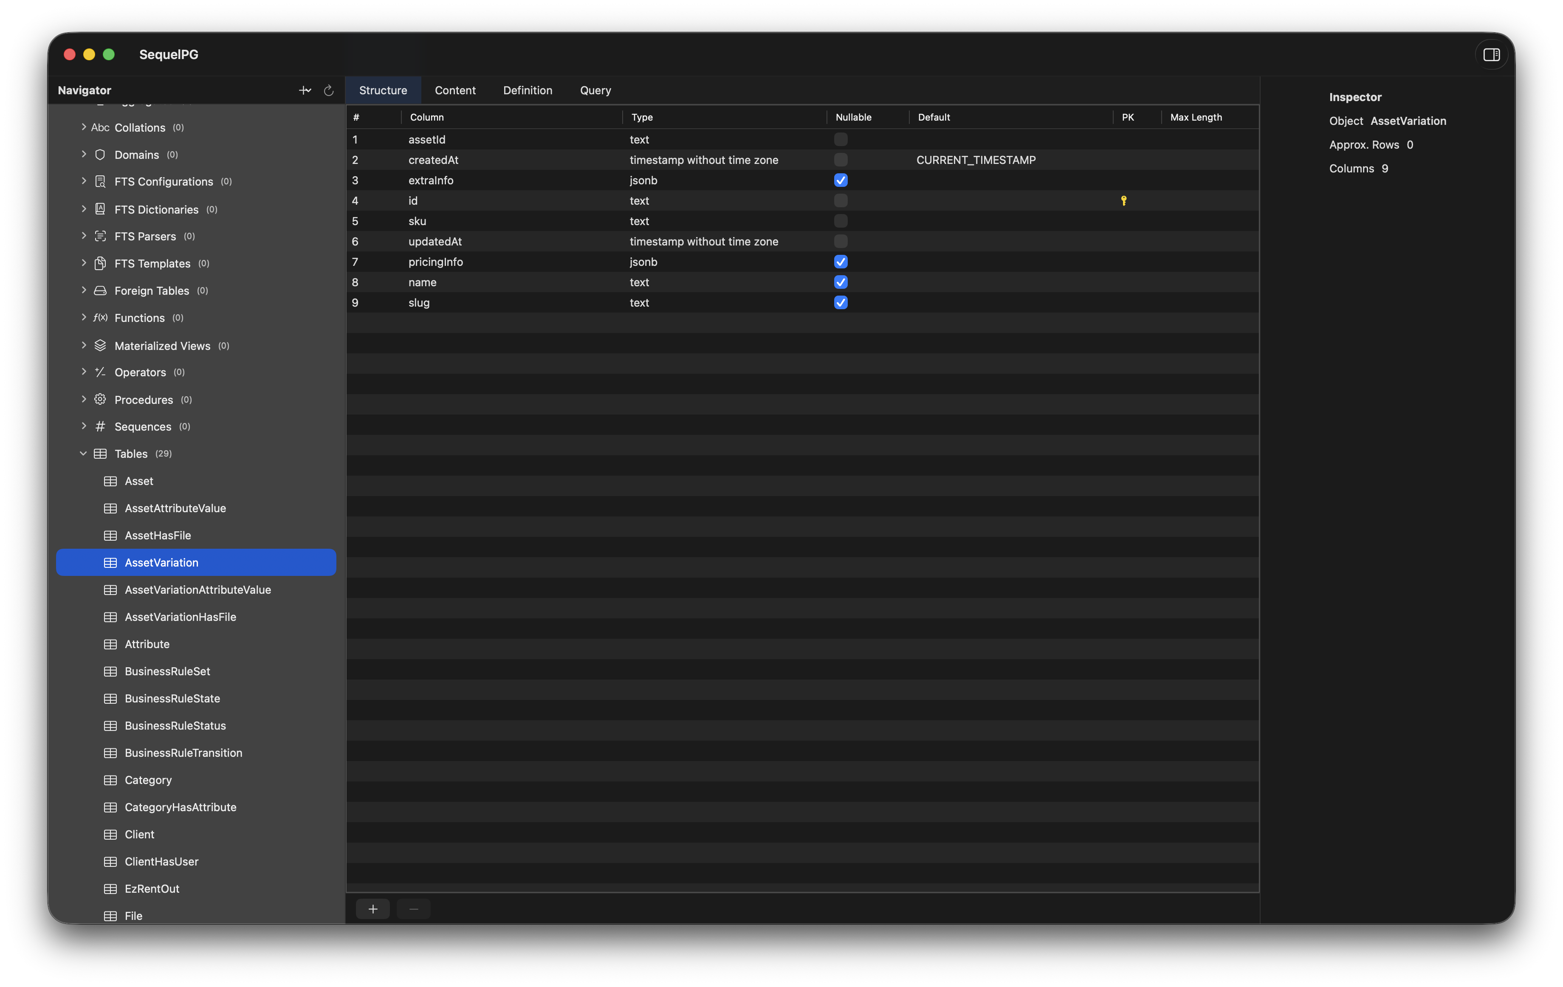Click the Functions f(x) icon in sidebar
The height and width of the screenshot is (987, 1563).
(x=100, y=318)
